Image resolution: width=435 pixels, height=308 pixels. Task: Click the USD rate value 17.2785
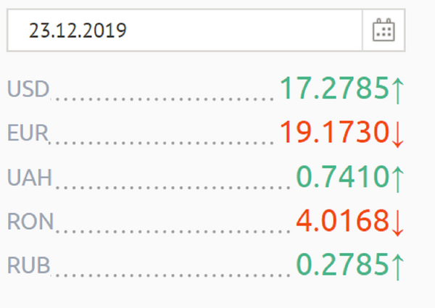(x=334, y=88)
